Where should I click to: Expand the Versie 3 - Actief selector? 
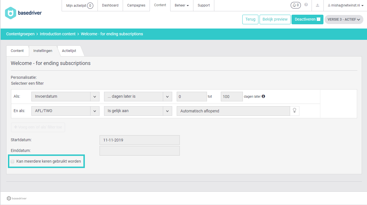(344, 19)
